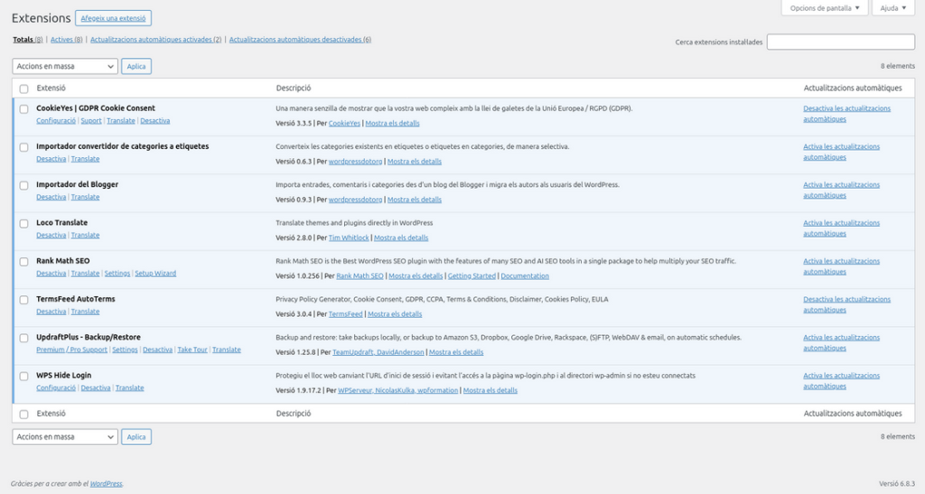Open UpdraftPlus 'Take Tour' link
Image resolution: width=925 pixels, height=494 pixels.
[192, 350]
